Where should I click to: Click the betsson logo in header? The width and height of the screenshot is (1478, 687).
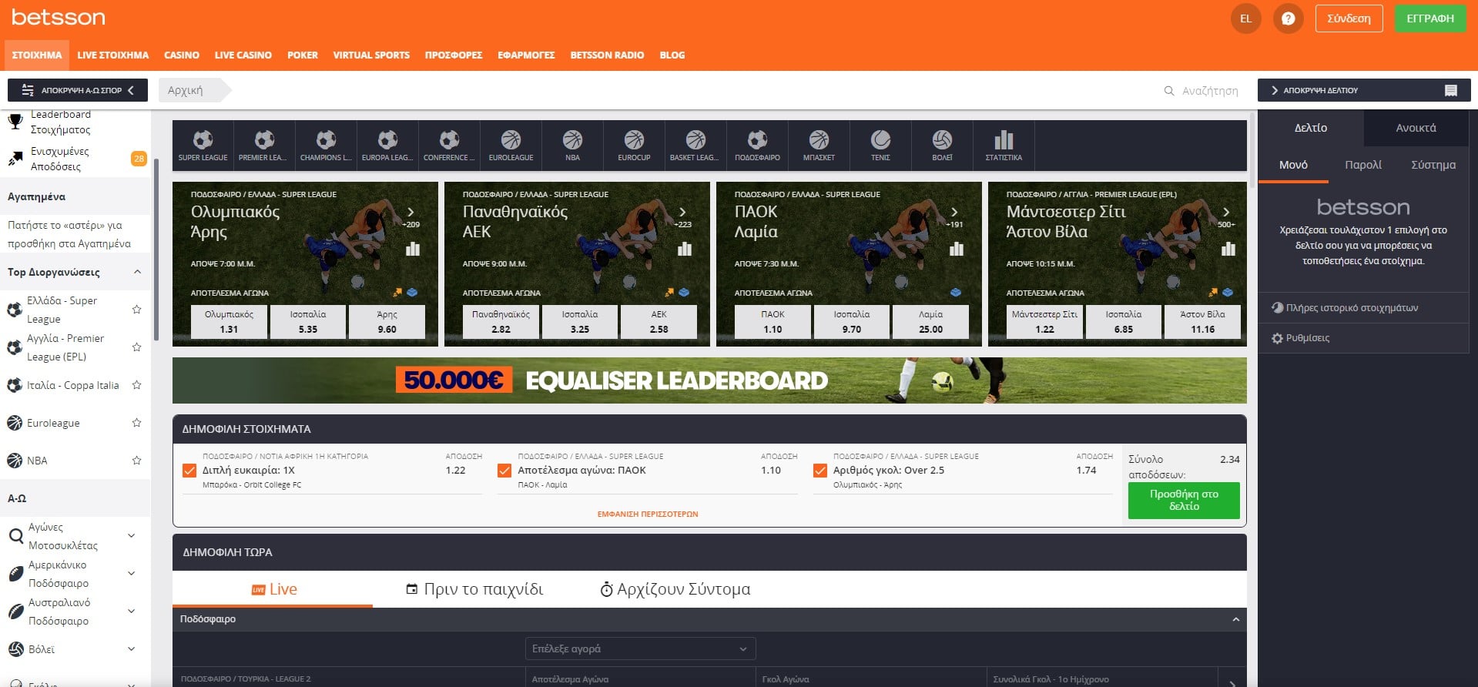click(x=59, y=17)
